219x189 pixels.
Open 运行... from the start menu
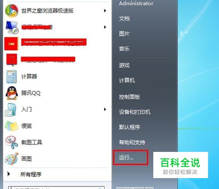126,158
